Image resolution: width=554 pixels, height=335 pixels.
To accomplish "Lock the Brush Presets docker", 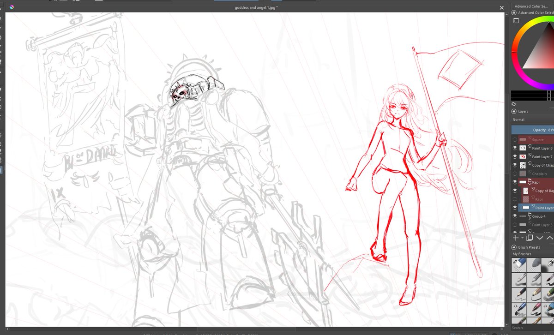I will (x=514, y=247).
